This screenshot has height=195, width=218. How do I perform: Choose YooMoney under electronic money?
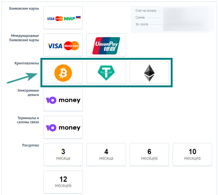point(63,100)
